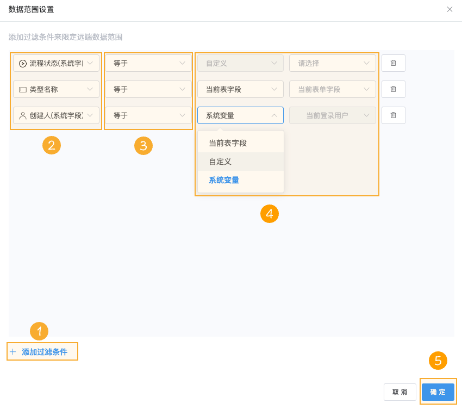Delete the 流程状态 filter row via trash icon
Image resolution: width=462 pixels, height=409 pixels.
point(392,63)
